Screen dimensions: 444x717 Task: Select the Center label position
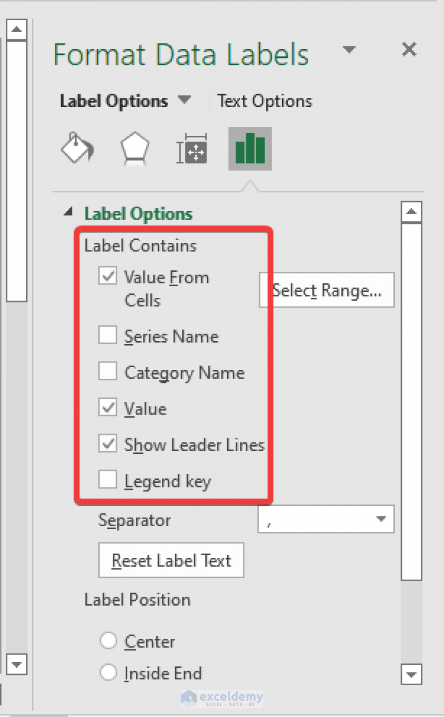(x=108, y=640)
